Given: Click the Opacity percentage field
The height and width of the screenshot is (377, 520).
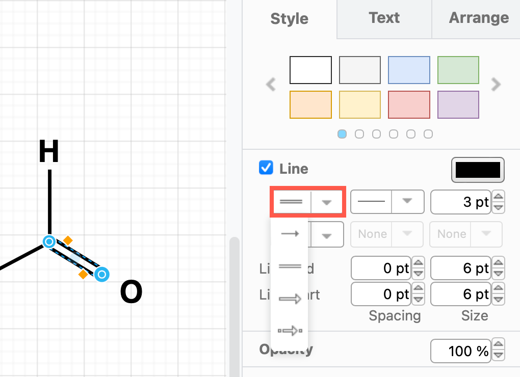Looking at the screenshot, I should click(460, 351).
